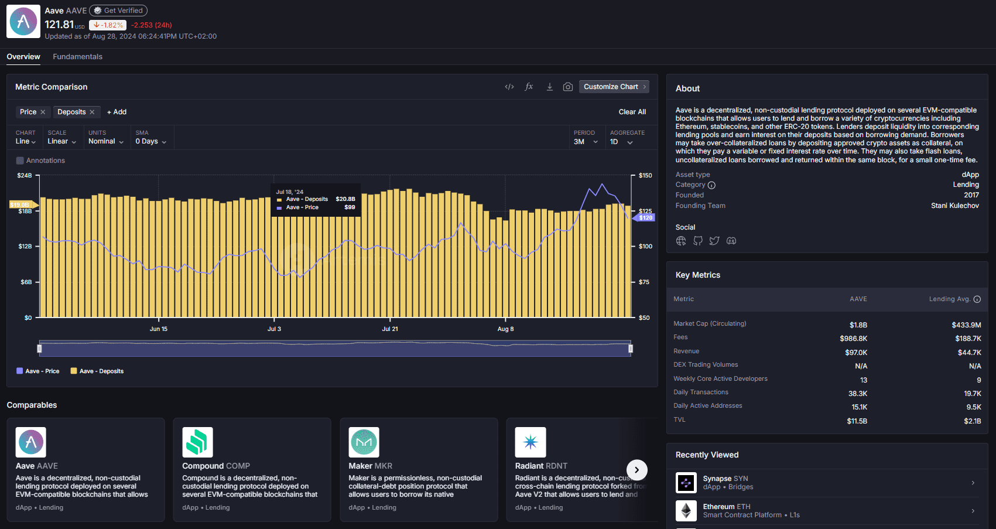996x529 pixels.
Task: Open the embed code icon
Action: 509,87
